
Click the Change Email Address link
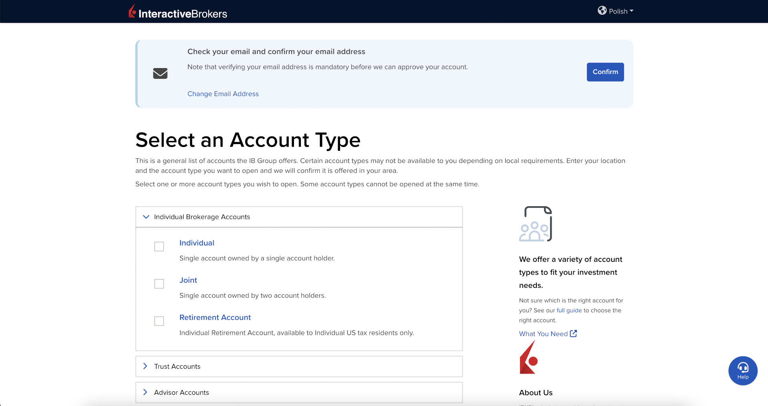(223, 94)
